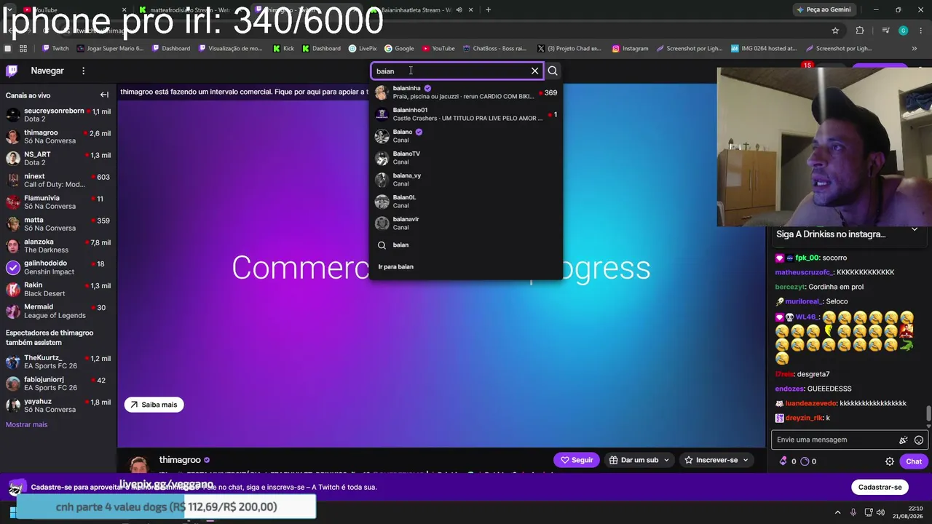Expand the Inscrever-se dropdown arrow

pyautogui.click(x=745, y=460)
